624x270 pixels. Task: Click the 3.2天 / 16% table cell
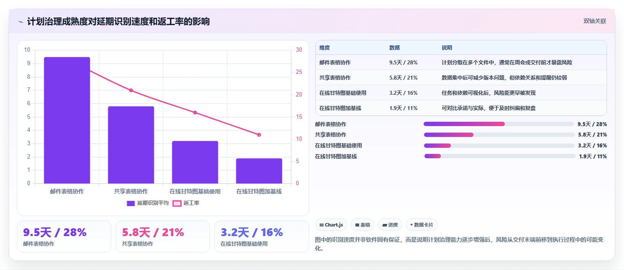(x=404, y=93)
